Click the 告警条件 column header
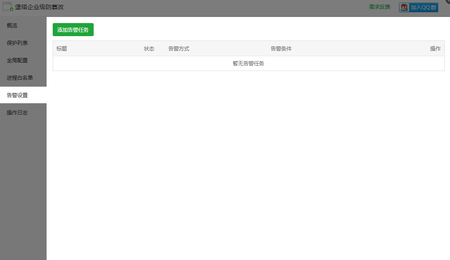The height and width of the screenshot is (260, 450). click(281, 49)
